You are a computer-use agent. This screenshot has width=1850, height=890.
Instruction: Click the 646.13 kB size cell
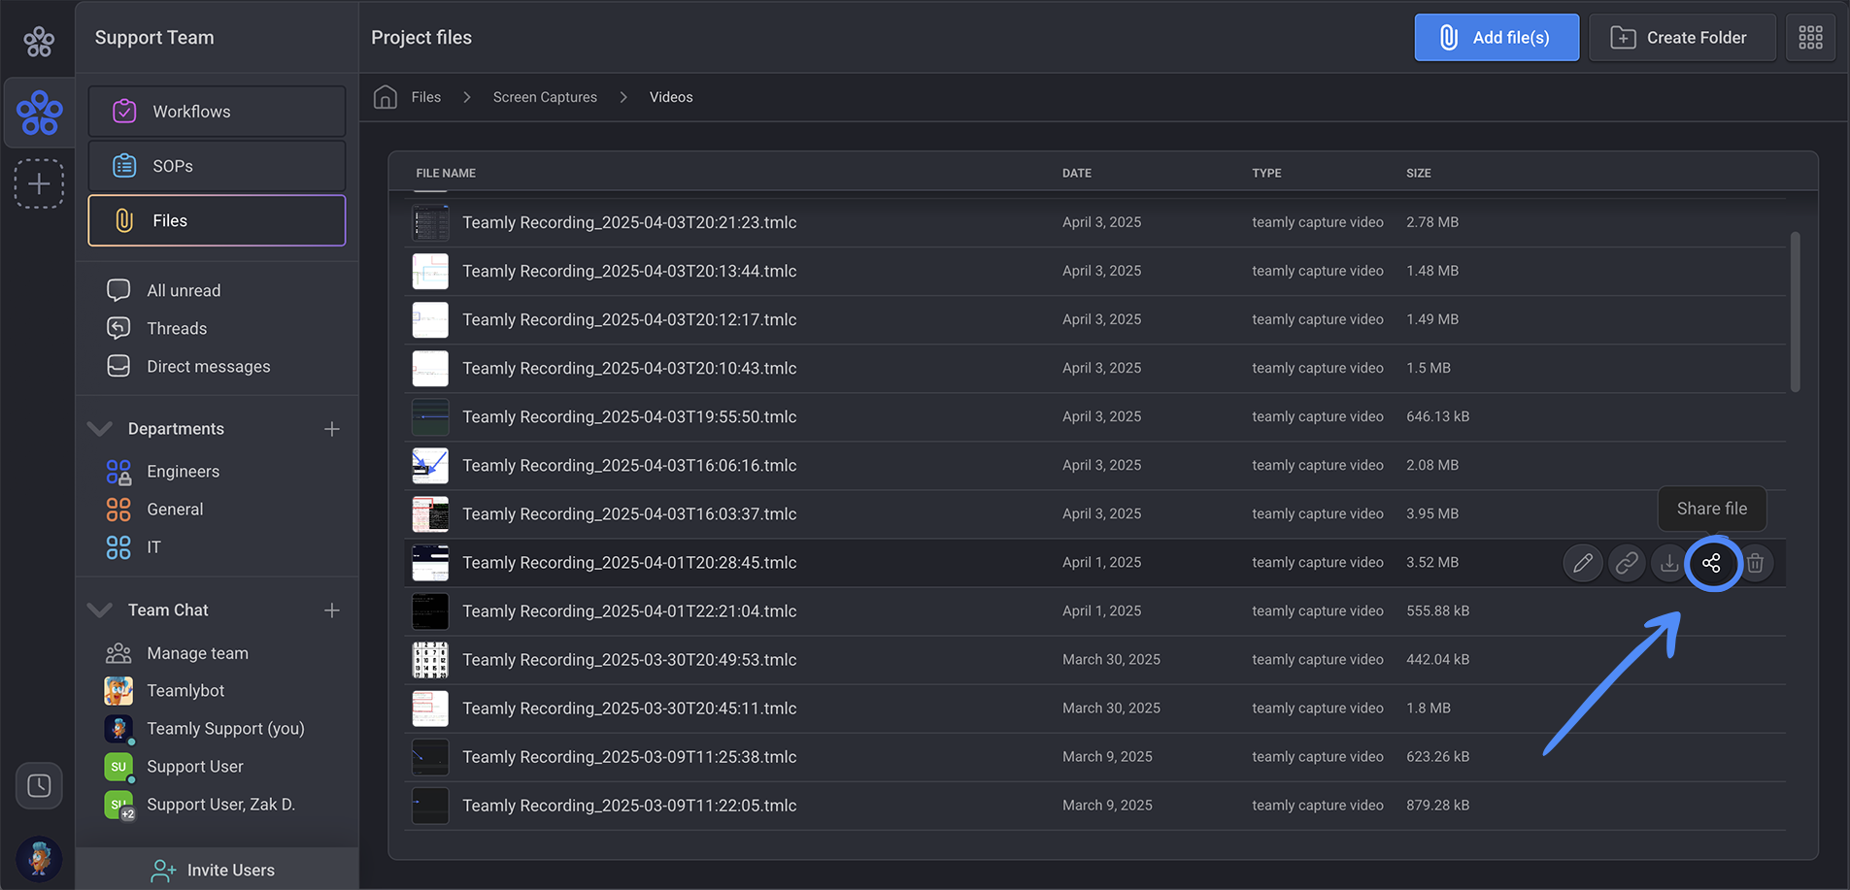click(1437, 416)
